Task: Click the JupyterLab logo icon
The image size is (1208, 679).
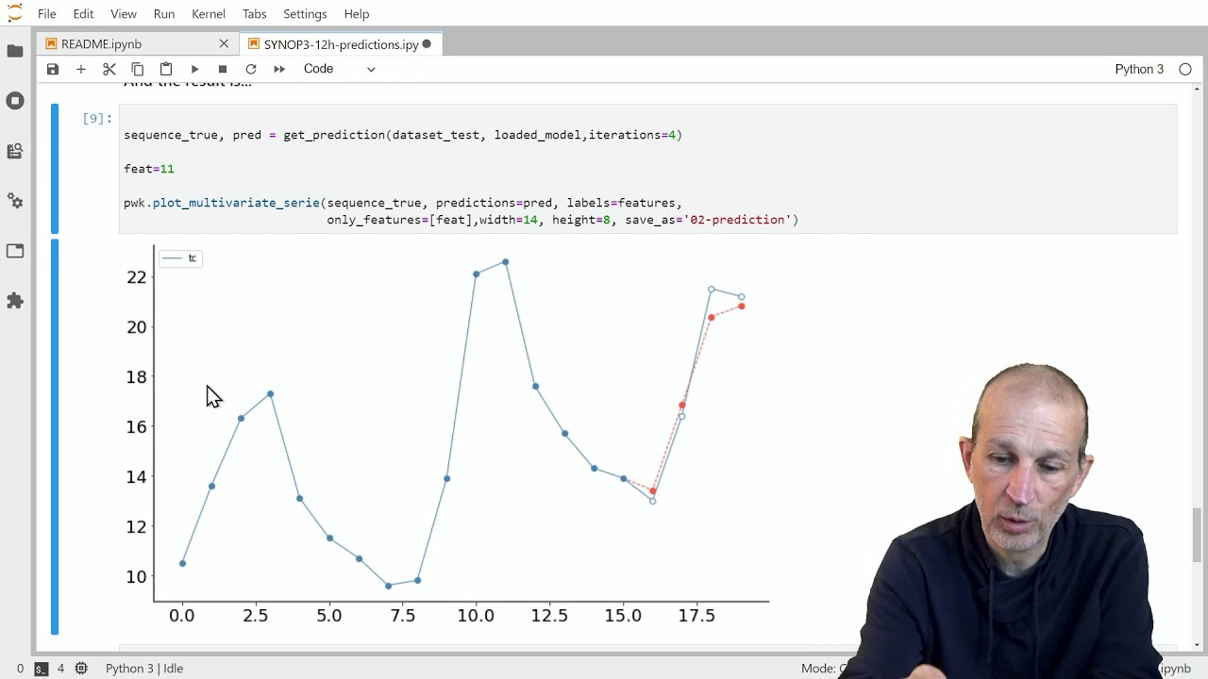Action: click(x=15, y=13)
